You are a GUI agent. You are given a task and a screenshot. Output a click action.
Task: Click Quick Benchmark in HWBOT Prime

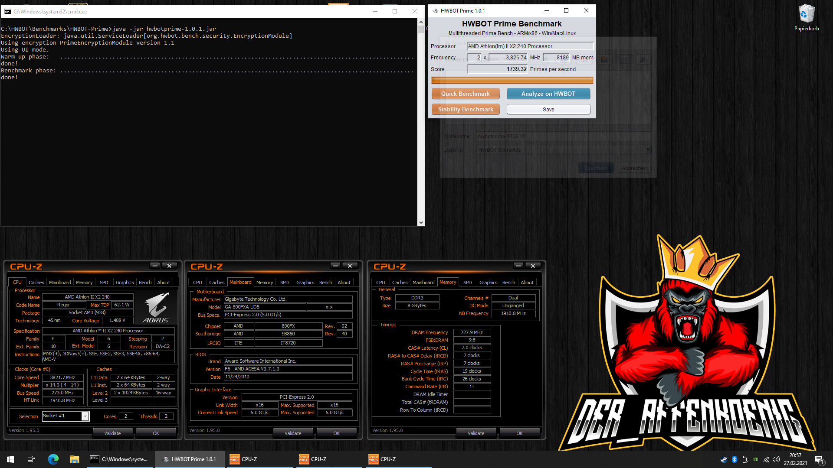[x=466, y=94]
